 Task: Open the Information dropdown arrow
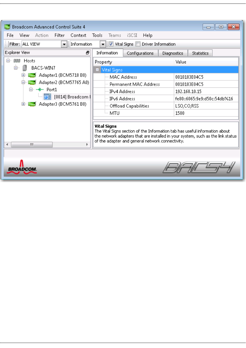point(103,44)
